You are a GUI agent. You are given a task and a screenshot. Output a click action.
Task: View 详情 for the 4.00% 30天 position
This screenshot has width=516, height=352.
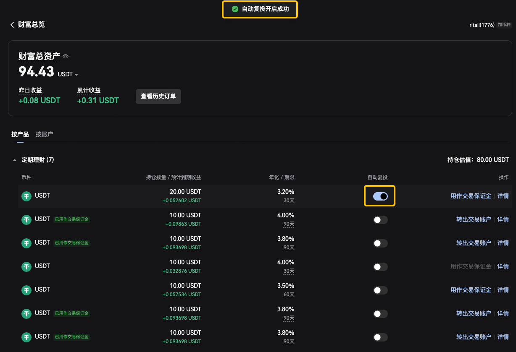(x=503, y=266)
